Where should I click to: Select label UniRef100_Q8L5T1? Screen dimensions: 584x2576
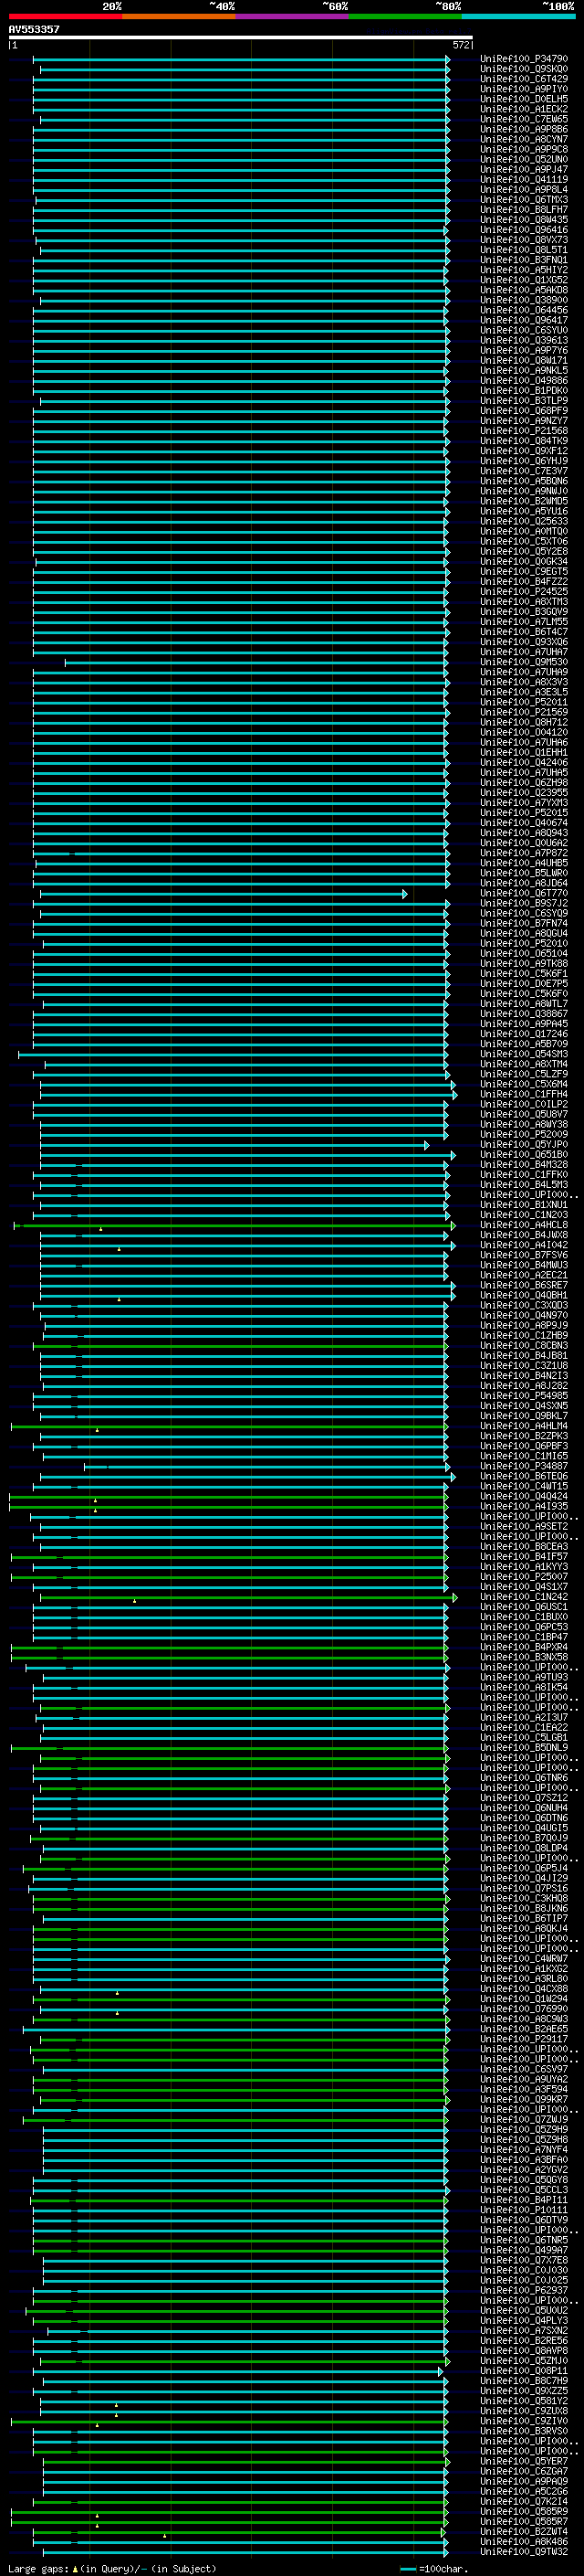524,250
